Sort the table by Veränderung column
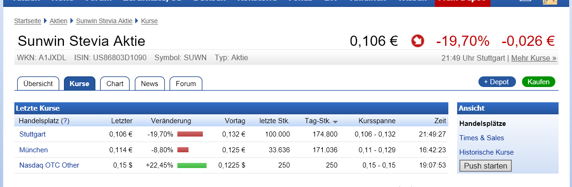The image size is (572, 187). 171,121
